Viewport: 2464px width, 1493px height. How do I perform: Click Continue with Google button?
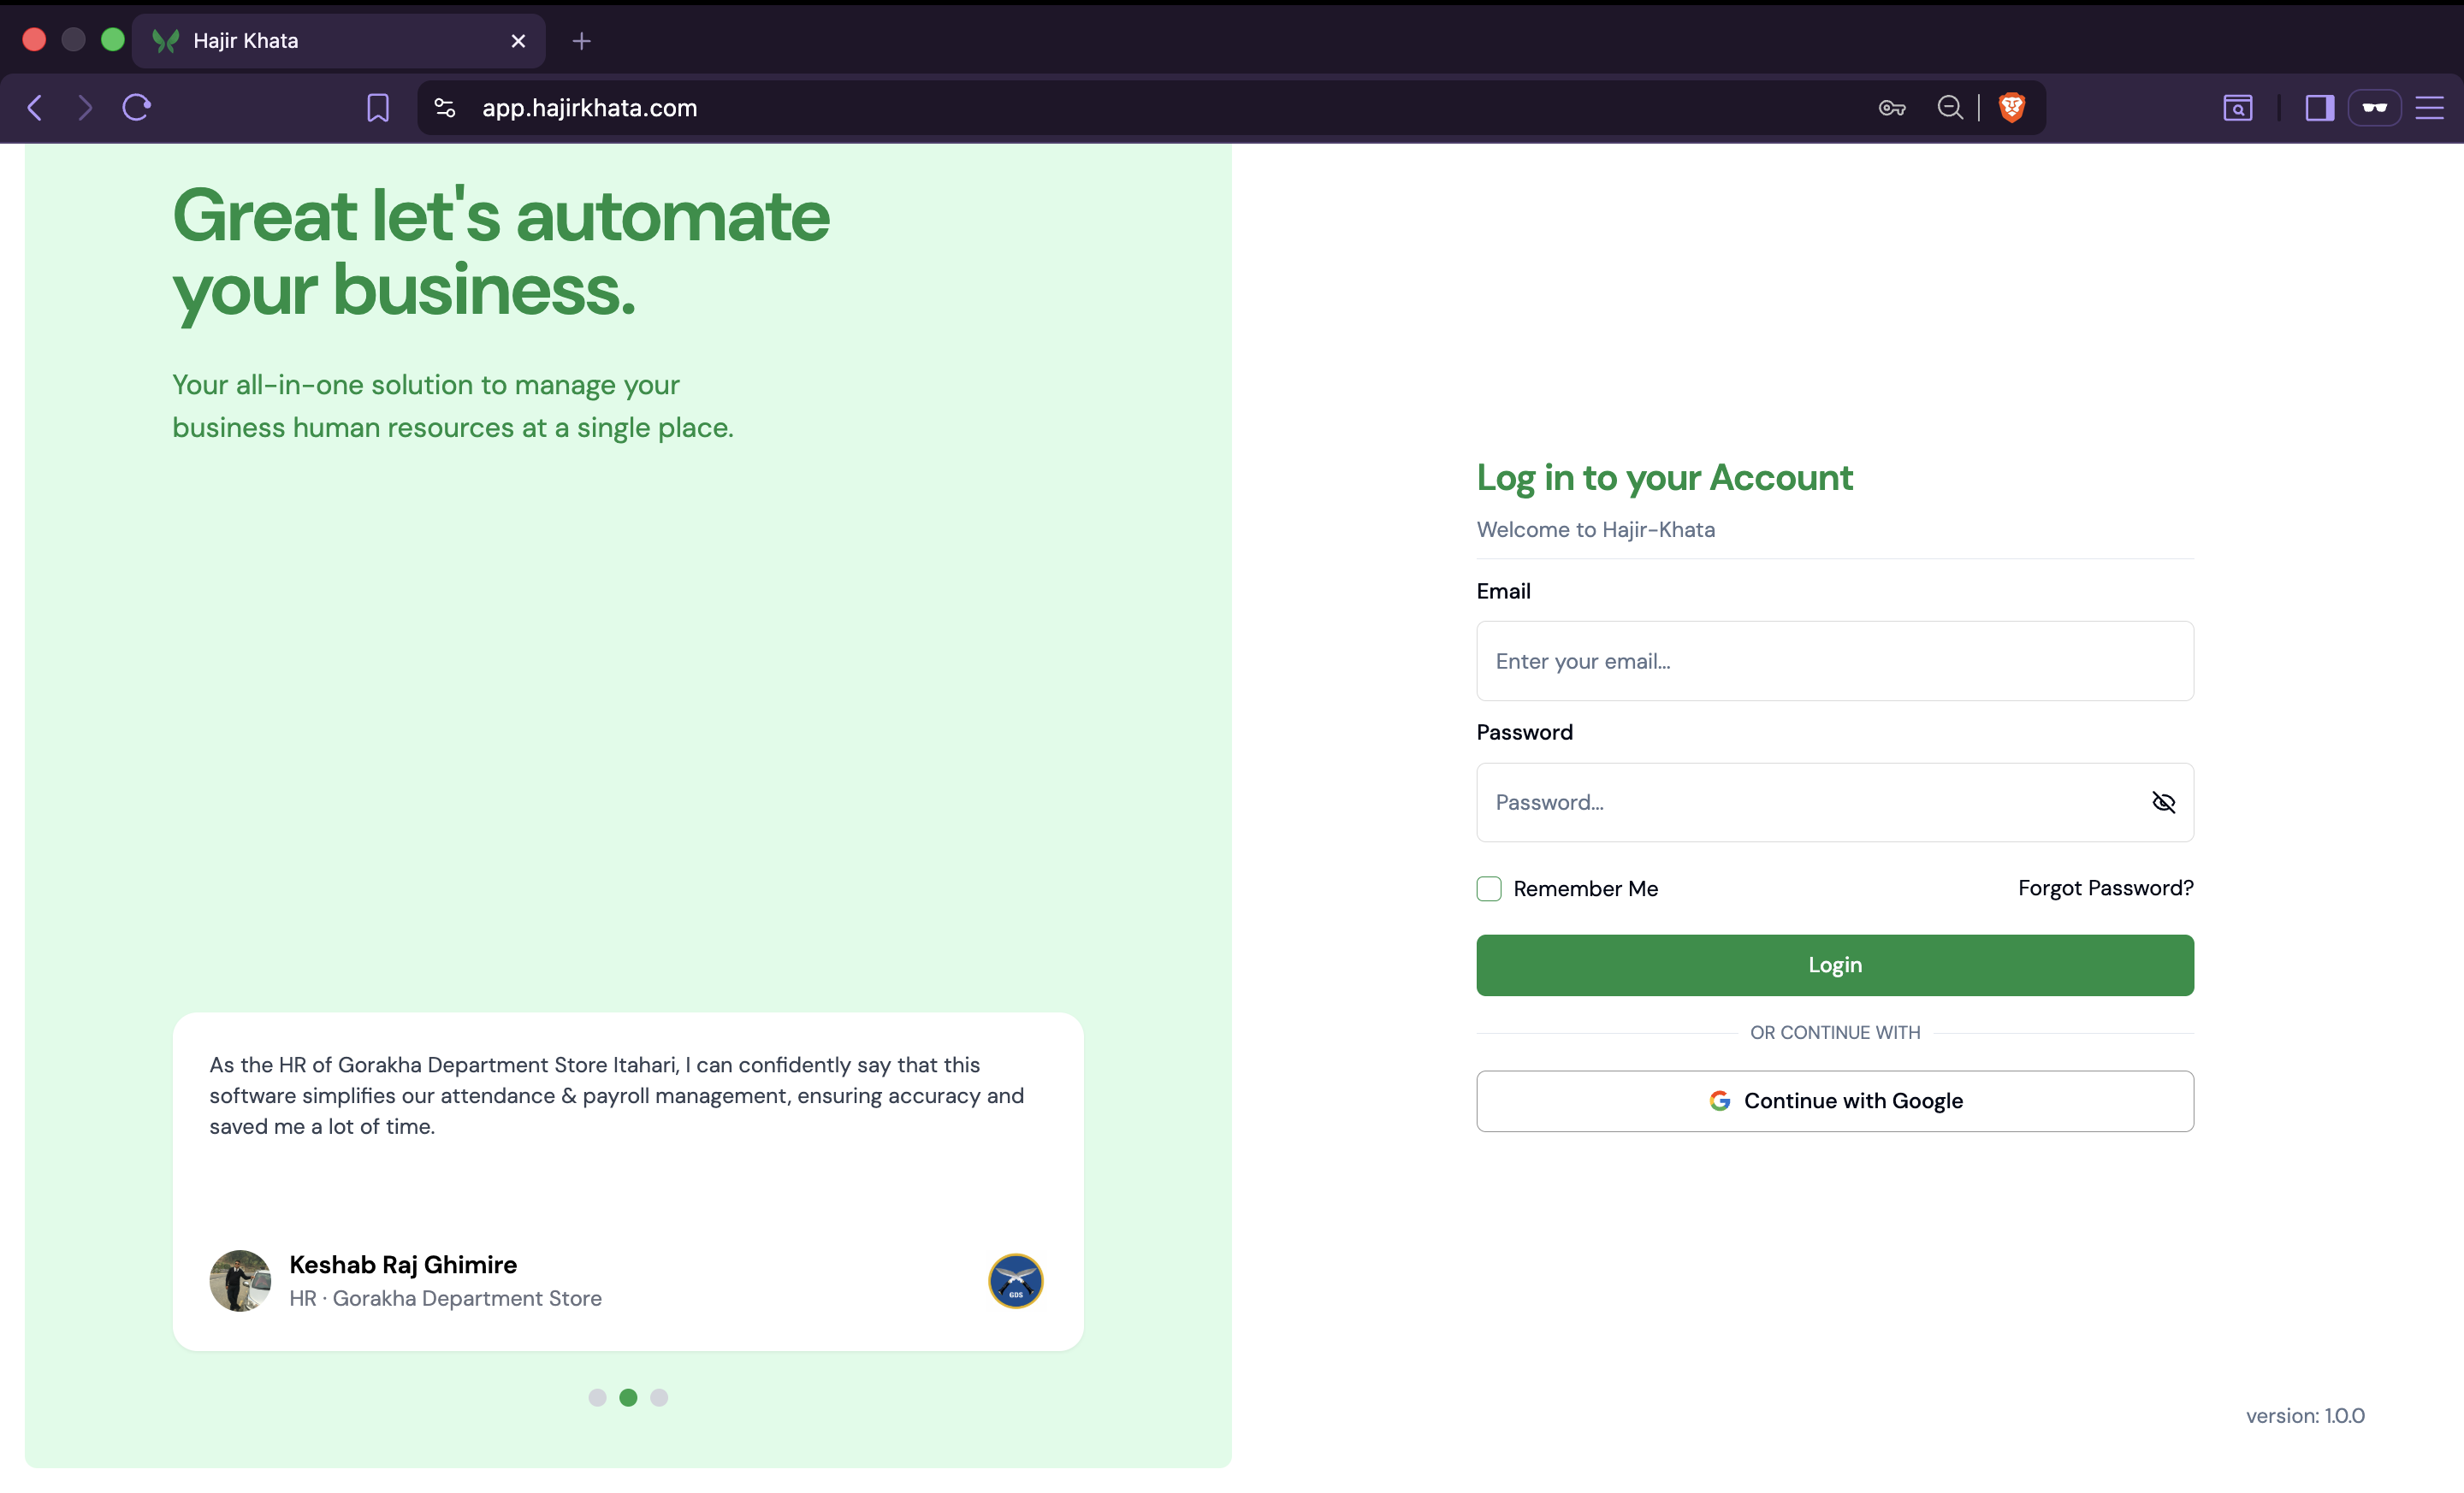(x=1835, y=1101)
